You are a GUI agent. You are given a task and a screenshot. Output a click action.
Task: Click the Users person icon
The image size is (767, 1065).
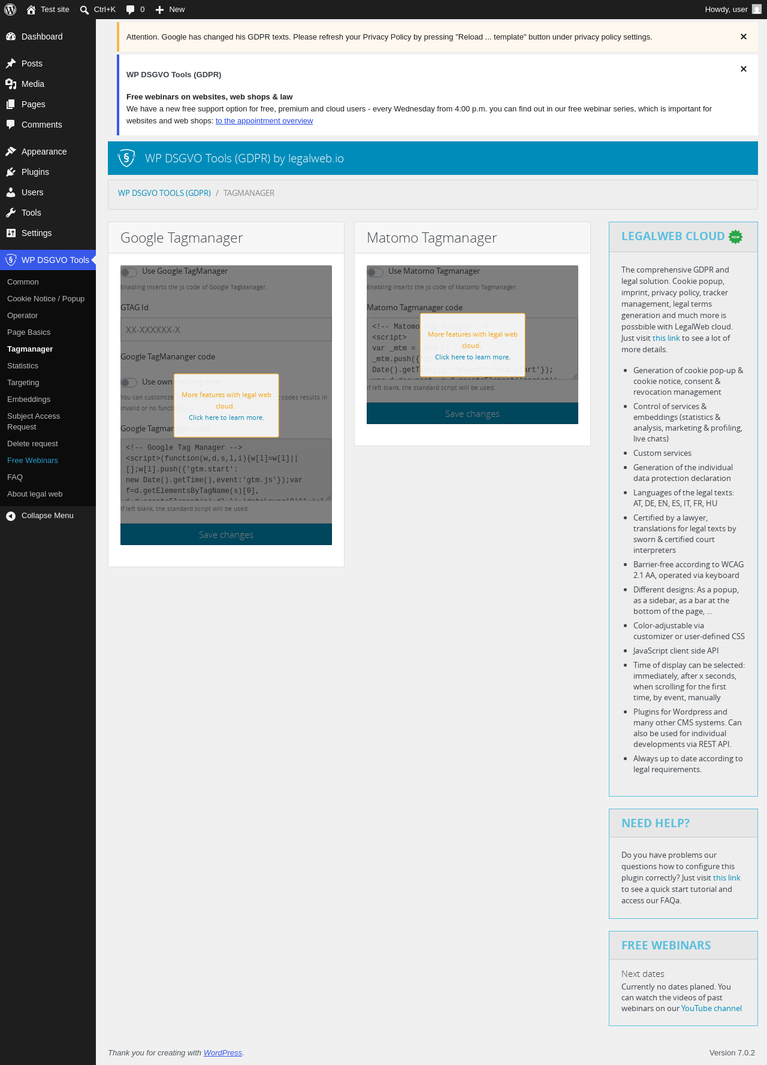[11, 192]
